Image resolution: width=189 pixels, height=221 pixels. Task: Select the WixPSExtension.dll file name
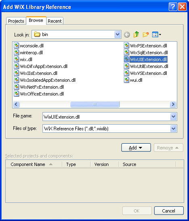[149, 46]
